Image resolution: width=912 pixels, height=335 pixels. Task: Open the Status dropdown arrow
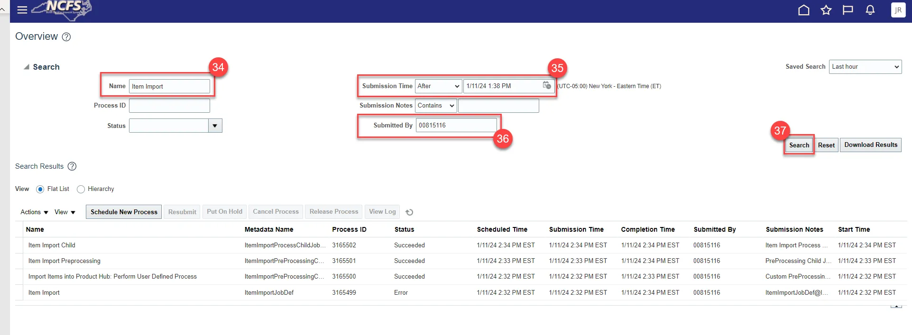click(215, 126)
